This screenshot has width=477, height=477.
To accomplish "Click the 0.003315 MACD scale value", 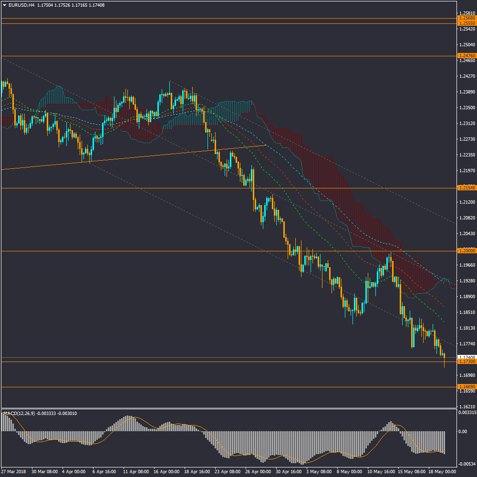I will 466,412.
